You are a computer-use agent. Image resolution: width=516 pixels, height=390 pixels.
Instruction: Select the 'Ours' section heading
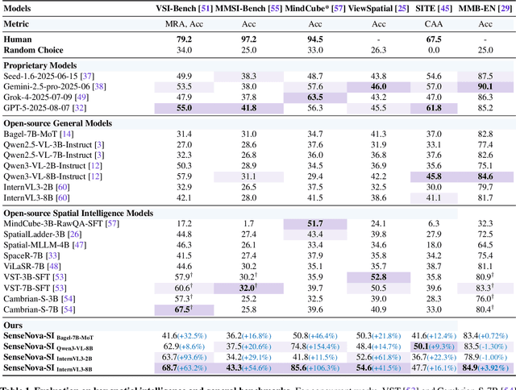tap(13, 326)
